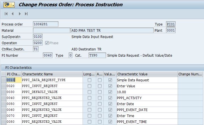This screenshot has height=125, width=204.
Task: Select row 0060 using its row selector
Action: (x=4, y=110)
